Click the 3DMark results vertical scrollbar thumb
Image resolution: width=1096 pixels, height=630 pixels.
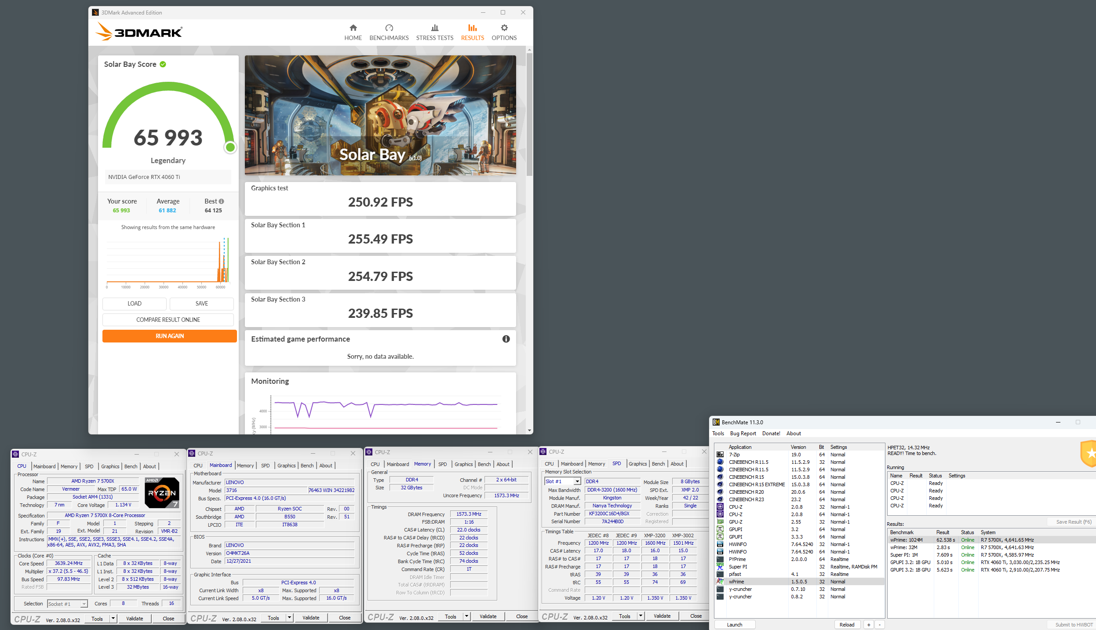tap(529, 114)
